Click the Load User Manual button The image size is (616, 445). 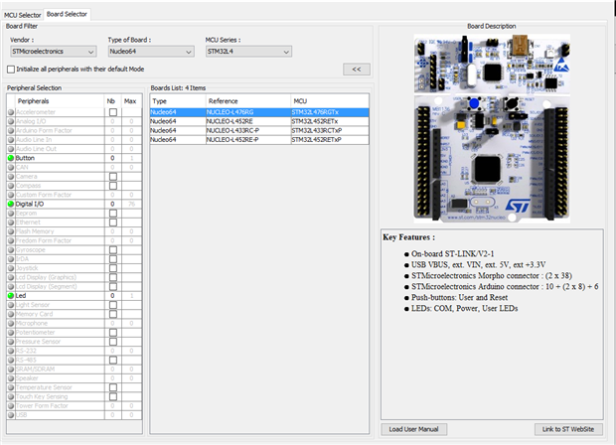click(x=412, y=428)
